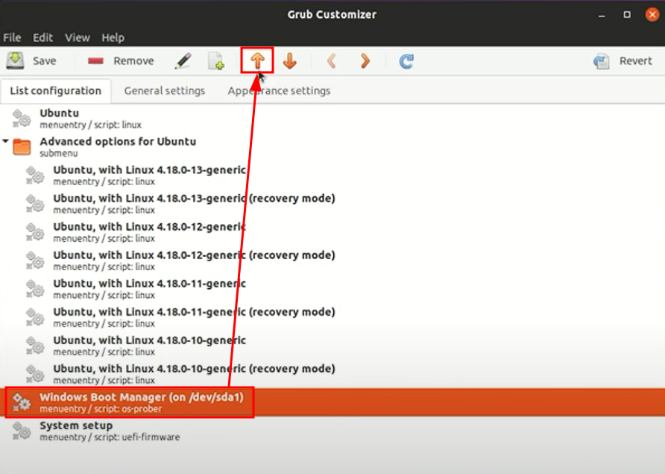Click gear icon of 4.18.0-10-generic (recovery mode)

pyautogui.click(x=35, y=374)
